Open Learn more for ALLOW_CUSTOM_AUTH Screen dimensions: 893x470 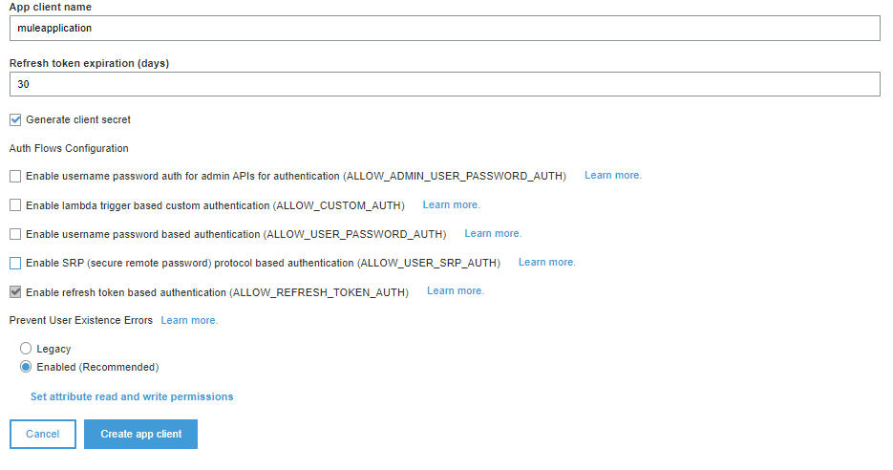[451, 204]
